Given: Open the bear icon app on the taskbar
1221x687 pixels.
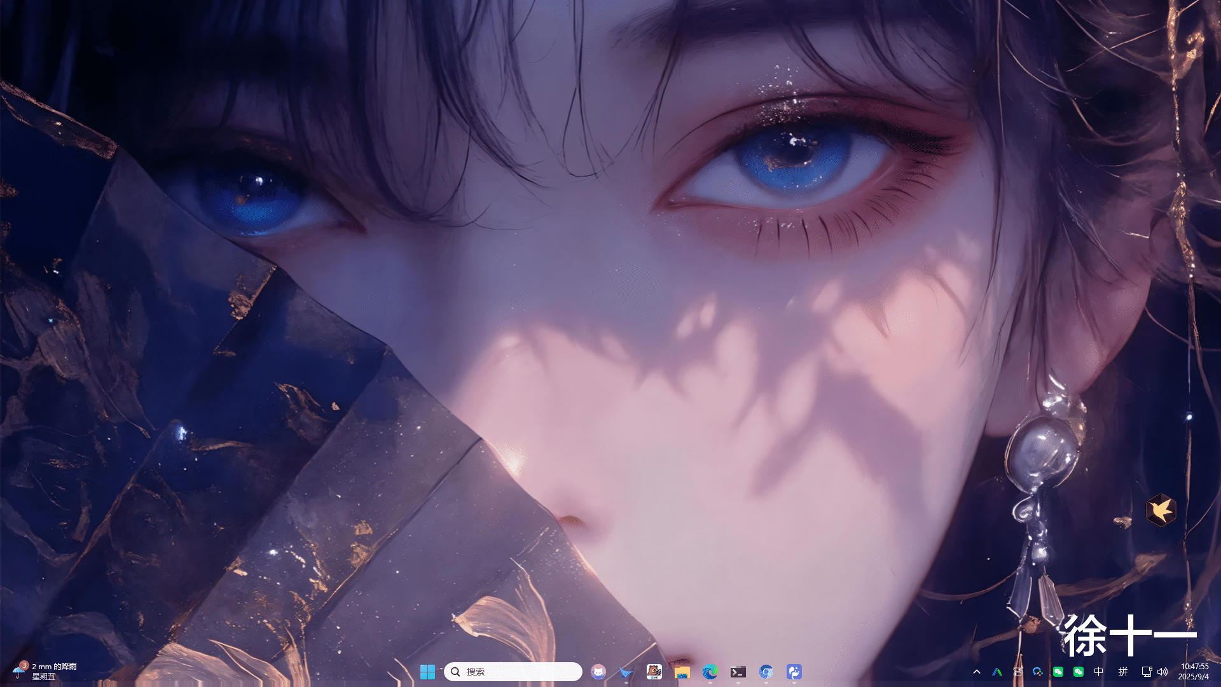Looking at the screenshot, I should [x=654, y=672].
